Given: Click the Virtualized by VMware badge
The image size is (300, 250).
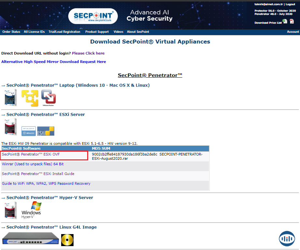Looking at the screenshot, I should coord(28,131).
